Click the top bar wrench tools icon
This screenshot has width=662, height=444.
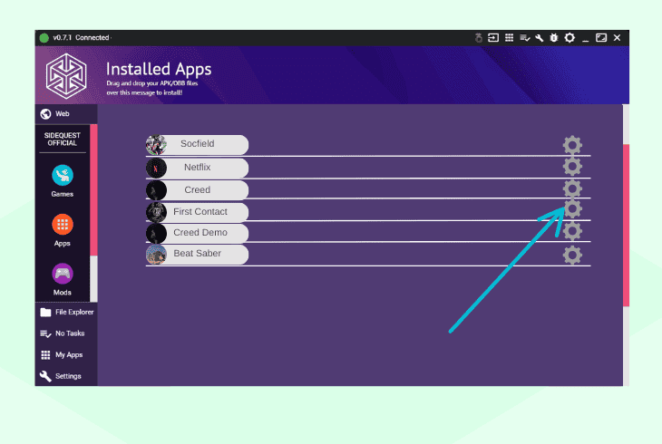coord(540,38)
